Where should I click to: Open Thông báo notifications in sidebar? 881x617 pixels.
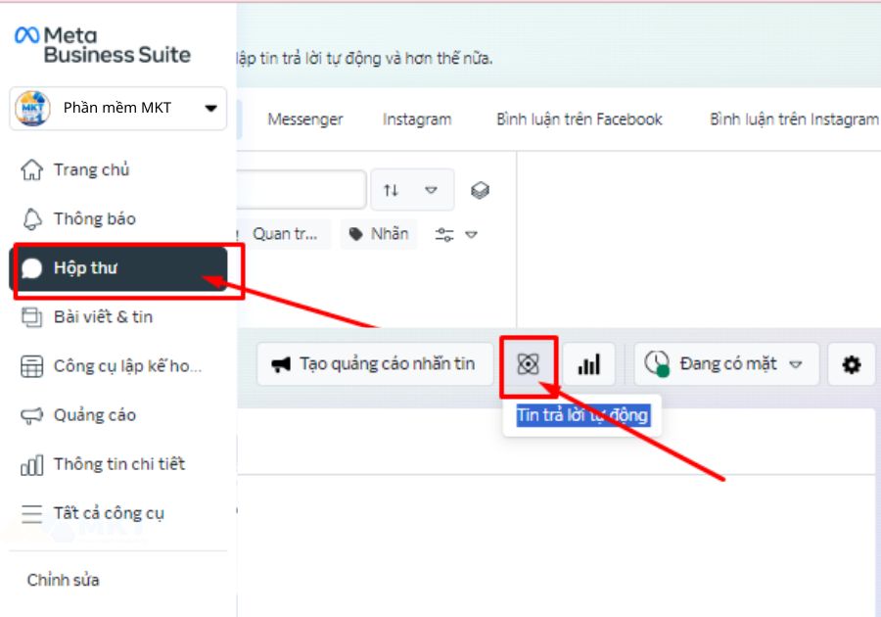[x=94, y=218]
